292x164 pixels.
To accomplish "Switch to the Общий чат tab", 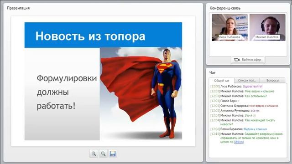I will pos(222,81).
